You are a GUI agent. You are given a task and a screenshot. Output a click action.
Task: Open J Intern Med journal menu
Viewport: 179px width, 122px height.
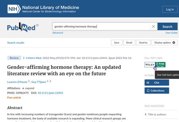tap(34, 58)
